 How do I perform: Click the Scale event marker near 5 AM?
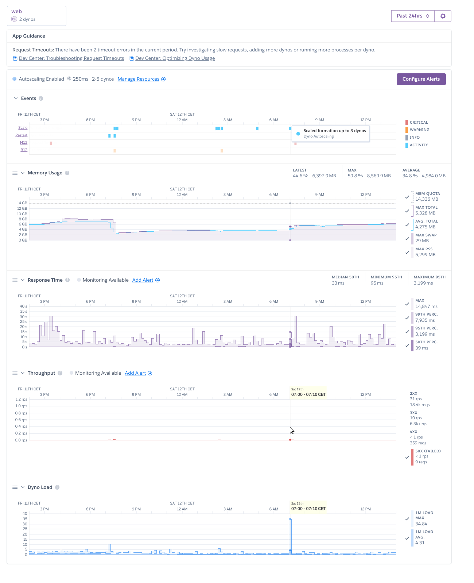click(x=257, y=128)
